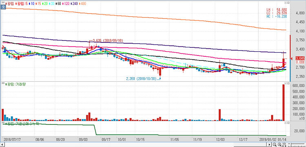Image resolution: width=306 pixels, height=147 pixels.
Task: Click the 10/01 date on the time axis
Action: pyautogui.click(x=122, y=140)
